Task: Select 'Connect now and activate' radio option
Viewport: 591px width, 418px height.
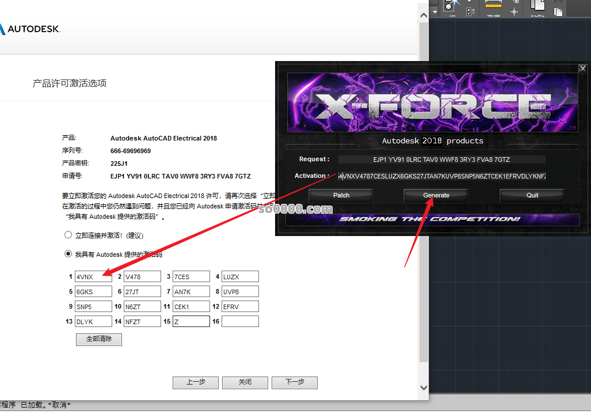Action: tap(68, 235)
